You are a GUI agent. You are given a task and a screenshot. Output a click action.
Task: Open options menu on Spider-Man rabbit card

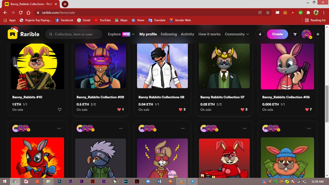59,128
